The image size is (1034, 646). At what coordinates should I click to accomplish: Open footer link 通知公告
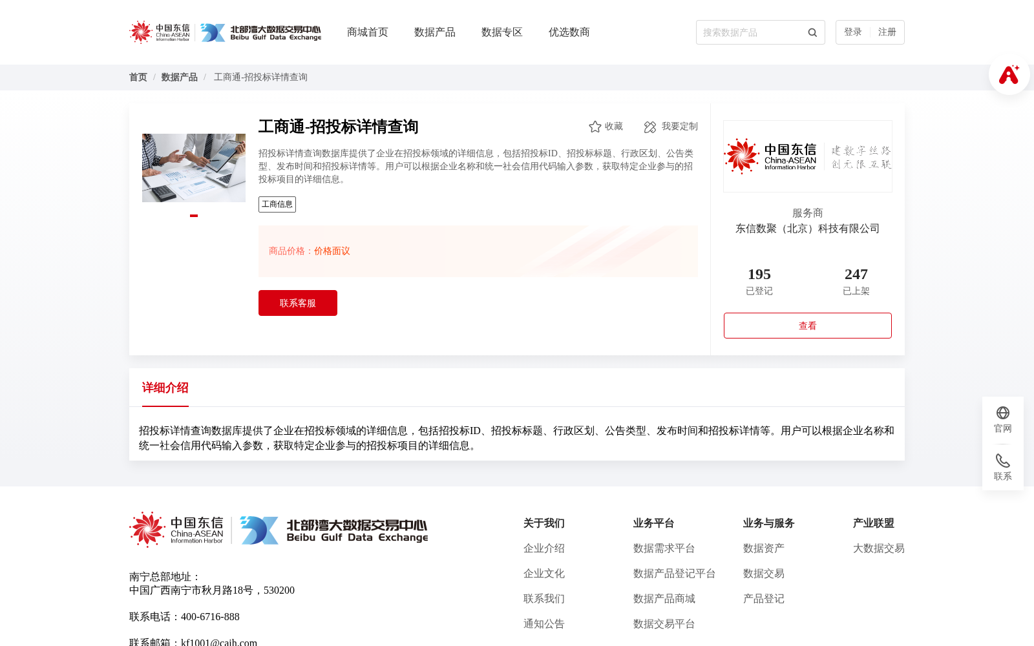coord(544,624)
